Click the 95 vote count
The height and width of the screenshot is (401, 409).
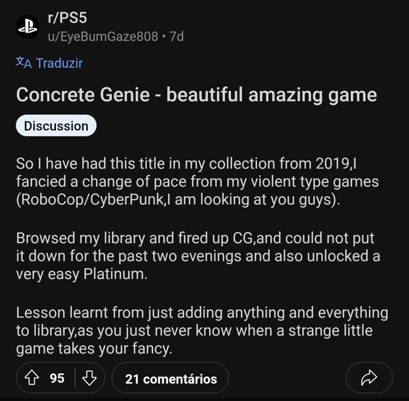[x=57, y=378]
